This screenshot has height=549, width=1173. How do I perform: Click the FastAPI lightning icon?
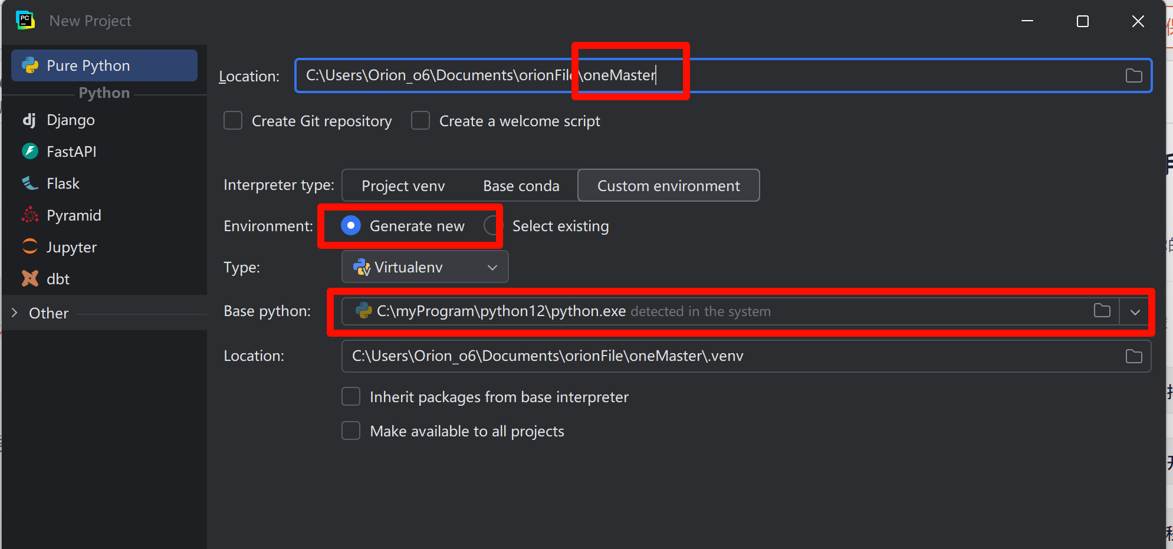30,152
